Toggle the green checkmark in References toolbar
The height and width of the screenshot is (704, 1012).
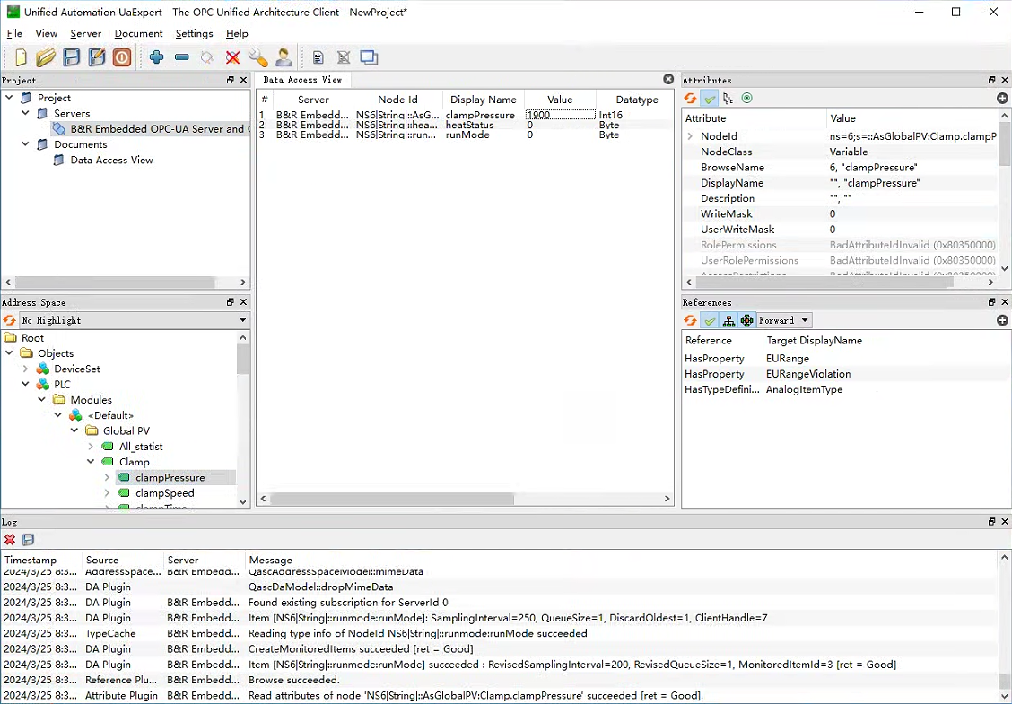point(710,320)
